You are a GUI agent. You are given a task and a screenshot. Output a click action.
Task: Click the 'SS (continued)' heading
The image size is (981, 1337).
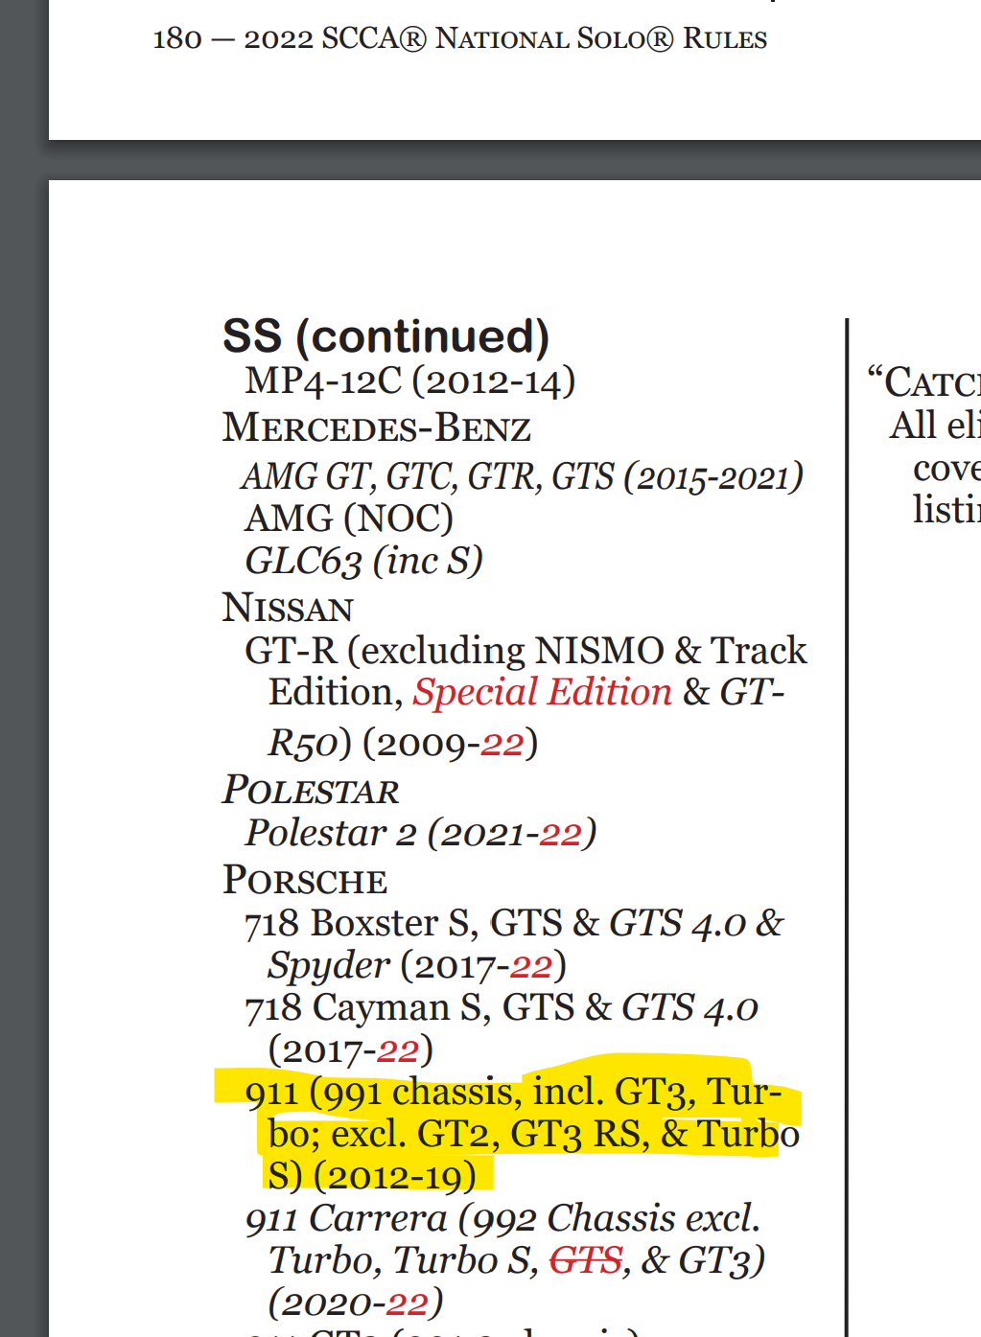pos(385,336)
